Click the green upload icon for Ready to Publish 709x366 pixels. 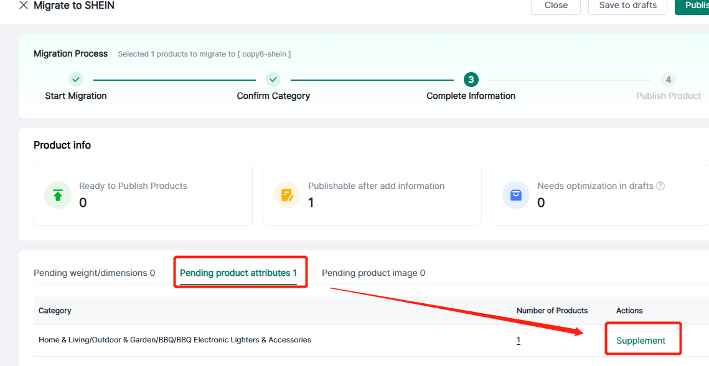tap(58, 195)
